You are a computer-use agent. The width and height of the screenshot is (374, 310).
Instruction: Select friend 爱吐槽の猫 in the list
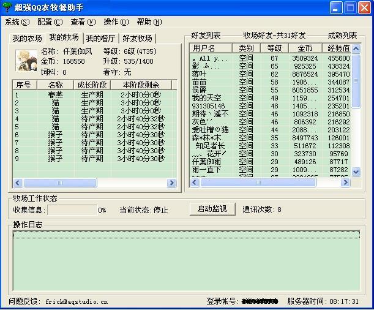271,130
